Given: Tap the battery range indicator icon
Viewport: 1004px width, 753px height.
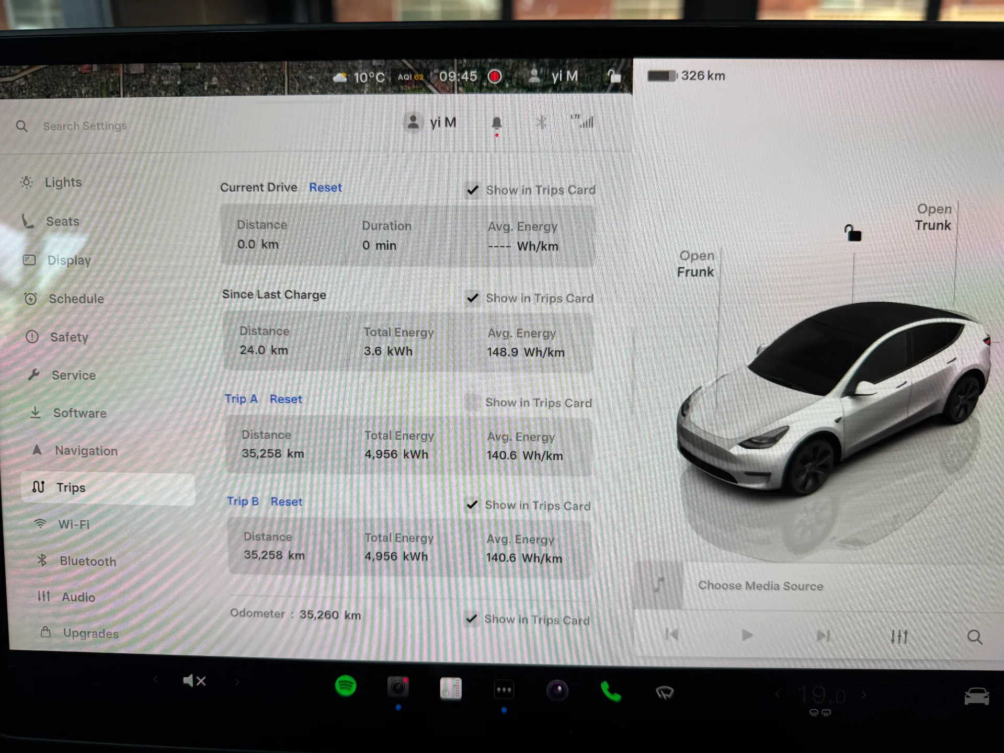Looking at the screenshot, I should tap(662, 76).
